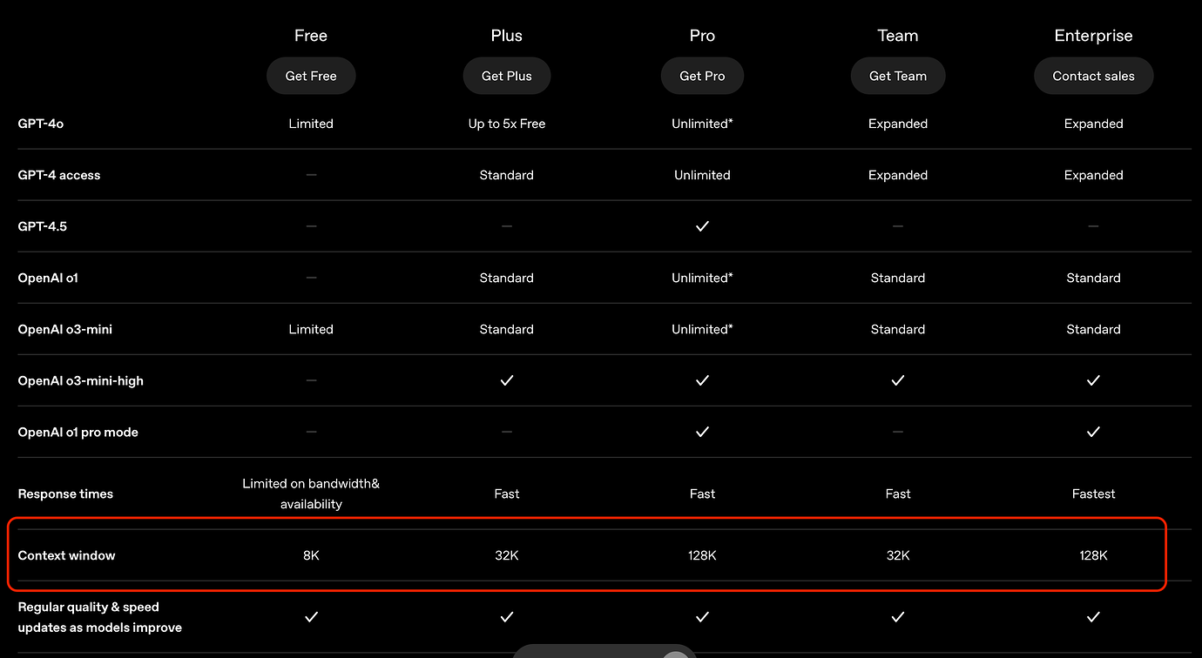Click the 8K context window value
The width and height of the screenshot is (1202, 658).
click(x=311, y=555)
